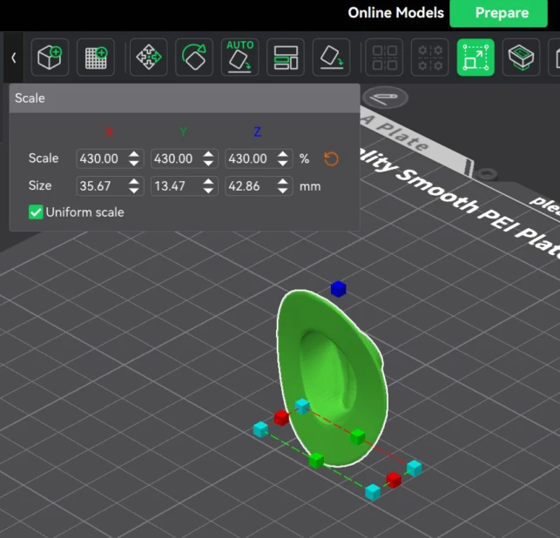Reset scale with orange undo arrow
The width and height of the screenshot is (560, 538).
(331, 158)
